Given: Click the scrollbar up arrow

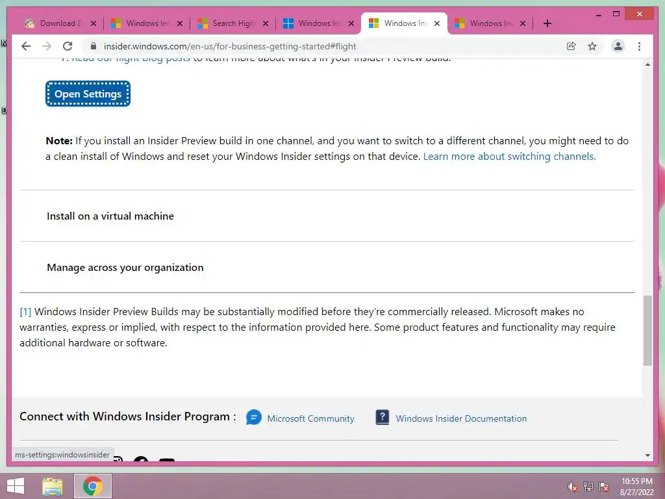Looking at the screenshot, I should (x=647, y=64).
